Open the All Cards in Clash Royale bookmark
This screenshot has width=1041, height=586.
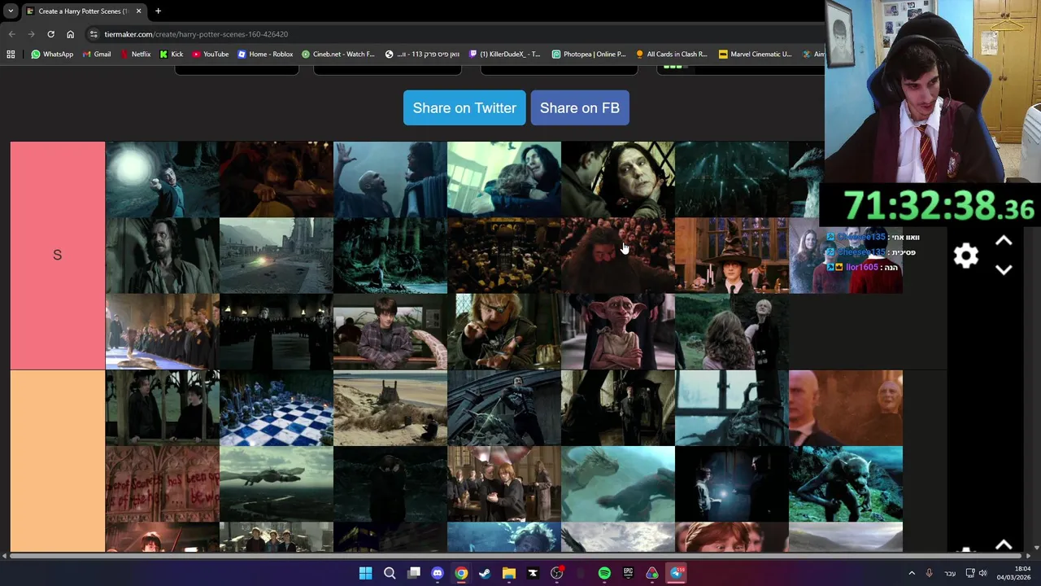tap(672, 54)
